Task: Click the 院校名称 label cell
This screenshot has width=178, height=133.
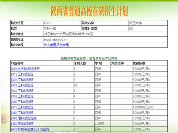Action: point(105,23)
